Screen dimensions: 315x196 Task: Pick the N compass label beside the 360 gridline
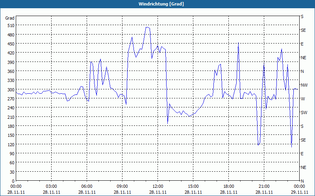point(302,71)
